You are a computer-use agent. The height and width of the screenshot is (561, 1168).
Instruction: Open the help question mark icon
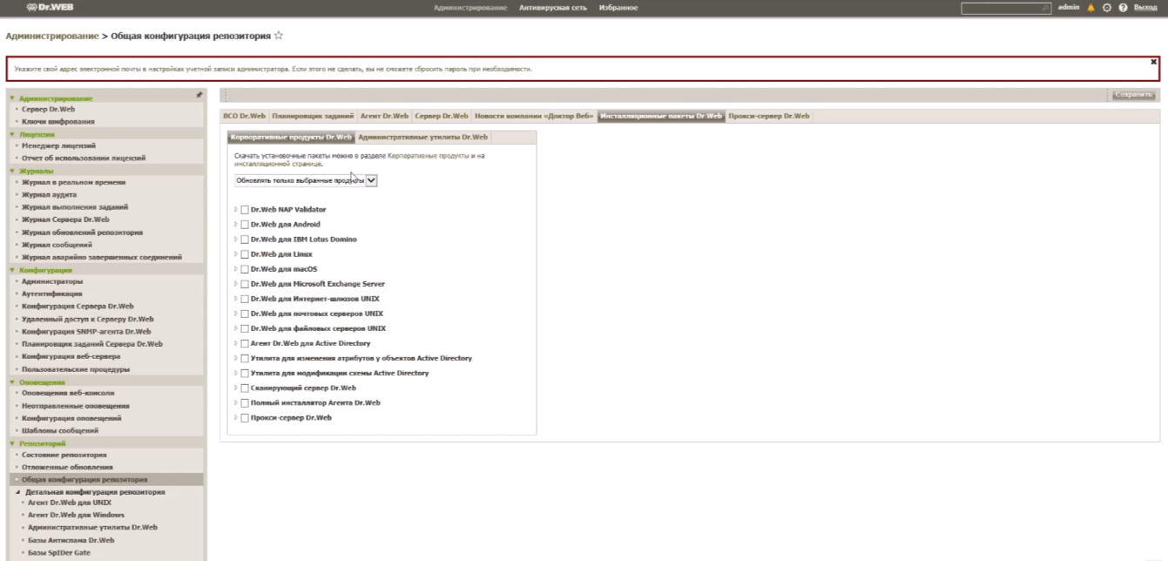click(1123, 8)
